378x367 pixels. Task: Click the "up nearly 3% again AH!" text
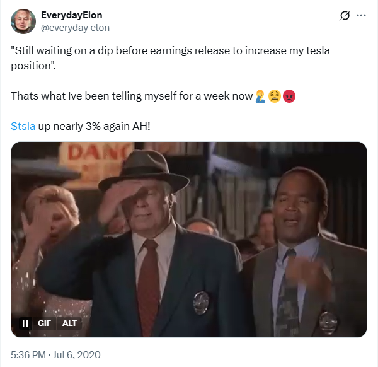click(94, 126)
